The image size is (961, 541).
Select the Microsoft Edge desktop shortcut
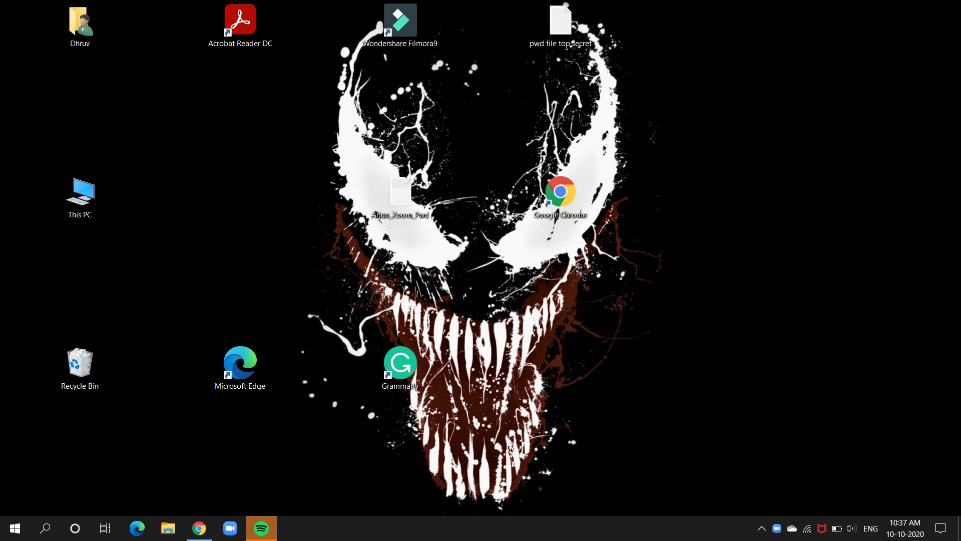click(x=240, y=363)
